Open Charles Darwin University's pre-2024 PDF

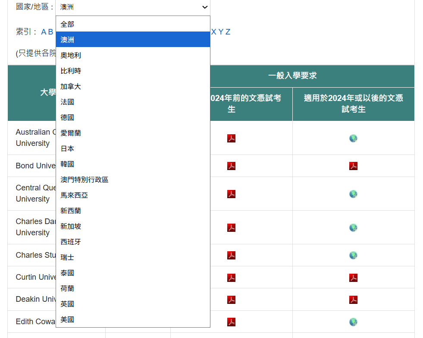point(231,227)
